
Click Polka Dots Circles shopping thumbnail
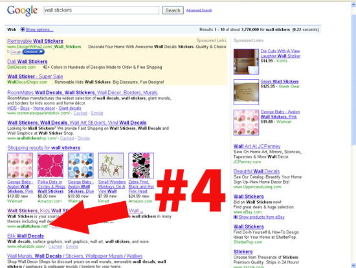click(x=50, y=165)
